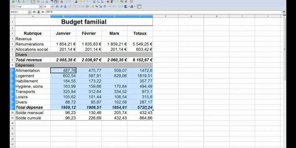Viewport: 296px width, 148px height.
Task: Select the 'Logement' label cell
Action: click(33, 76)
